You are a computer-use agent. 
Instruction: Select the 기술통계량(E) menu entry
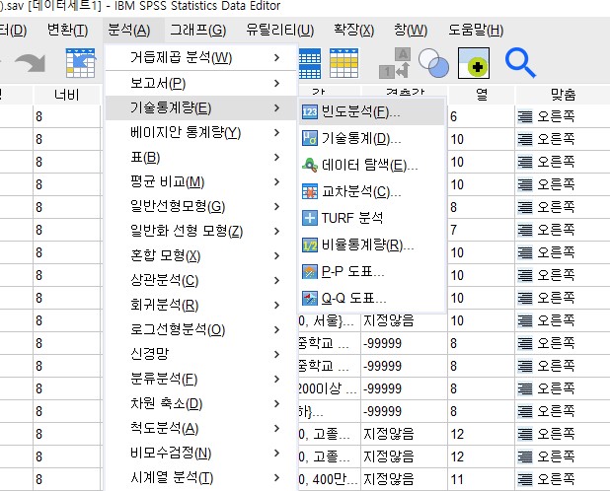201,108
